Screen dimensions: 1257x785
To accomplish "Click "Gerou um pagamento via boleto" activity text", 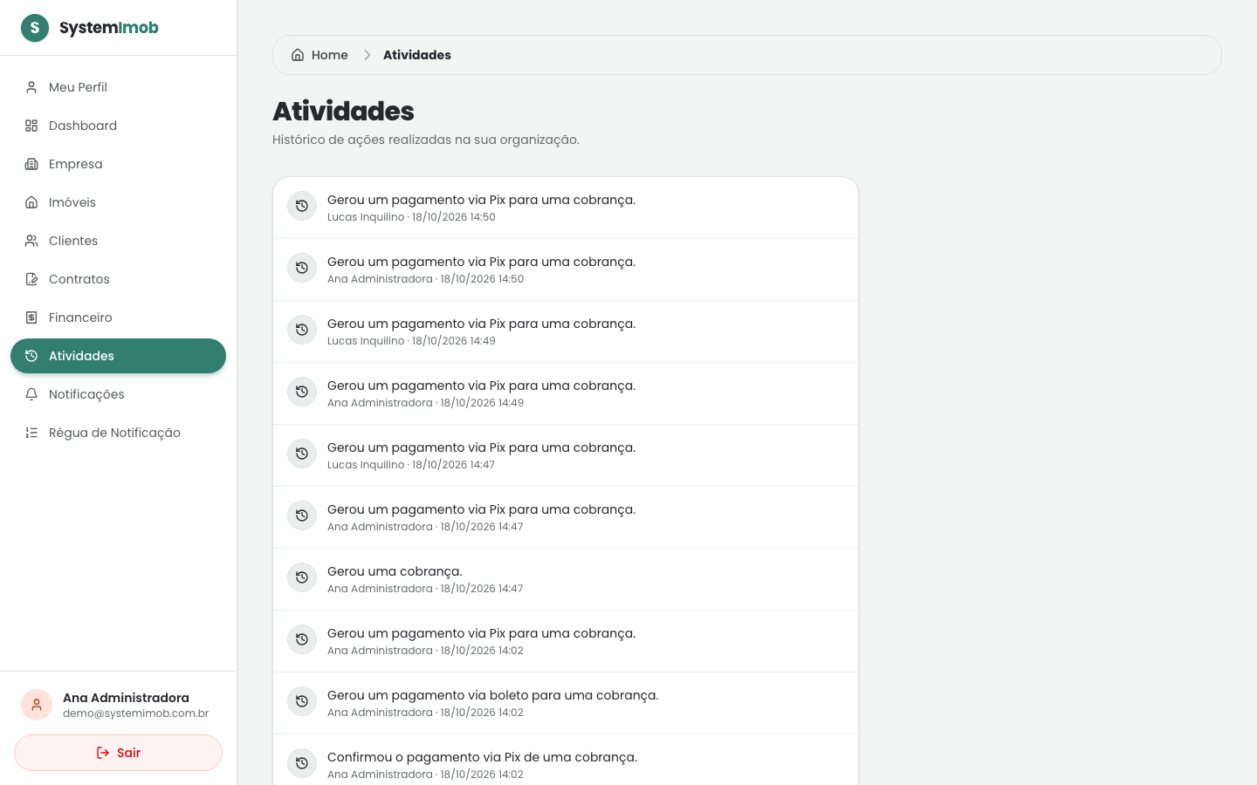I will 492,695.
